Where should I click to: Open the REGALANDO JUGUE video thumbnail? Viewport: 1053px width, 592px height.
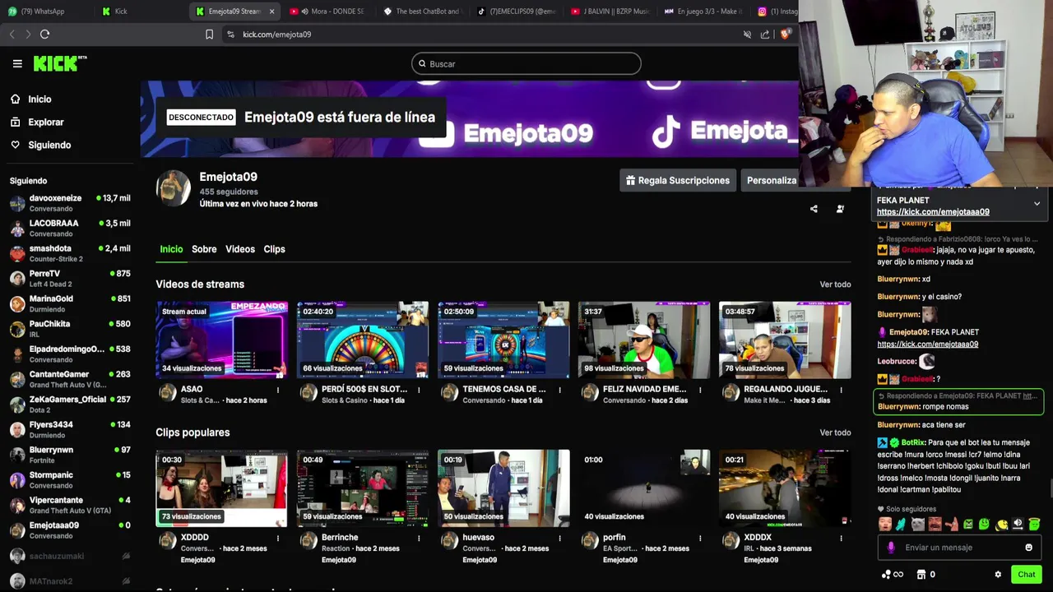pos(785,340)
